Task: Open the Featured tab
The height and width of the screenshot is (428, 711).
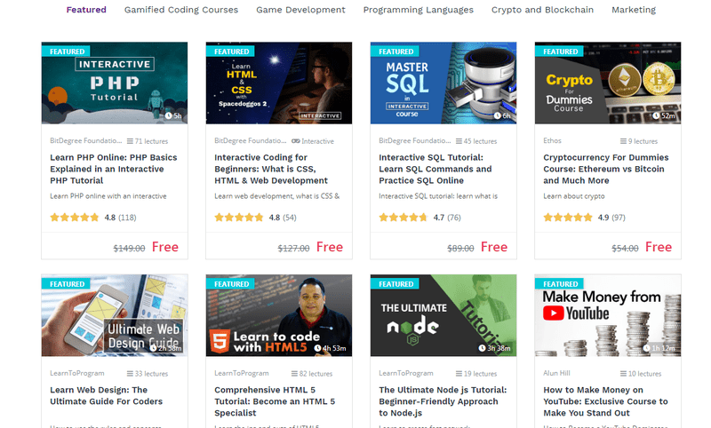Action: click(x=86, y=10)
